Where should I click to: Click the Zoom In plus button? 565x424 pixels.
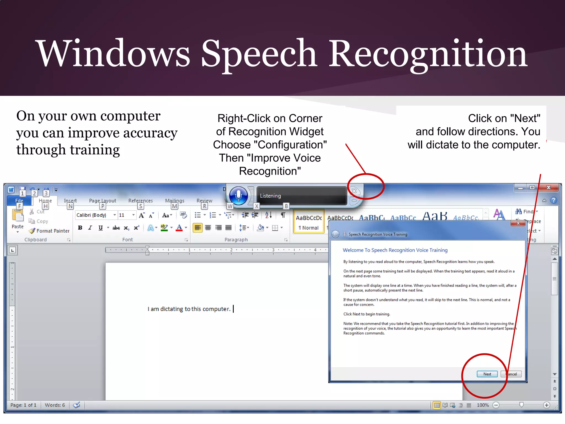[x=547, y=405]
